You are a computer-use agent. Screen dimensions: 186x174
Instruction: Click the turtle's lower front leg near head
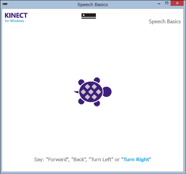[x=97, y=104]
